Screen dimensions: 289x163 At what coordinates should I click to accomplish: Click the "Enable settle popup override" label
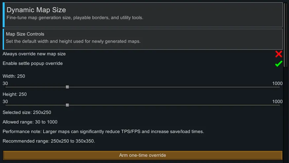(33, 63)
